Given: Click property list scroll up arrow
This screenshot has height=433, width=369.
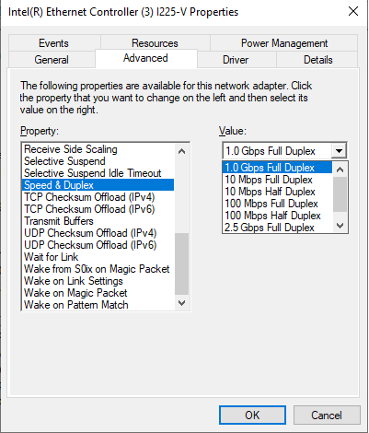Looking at the screenshot, I should tap(181, 151).
